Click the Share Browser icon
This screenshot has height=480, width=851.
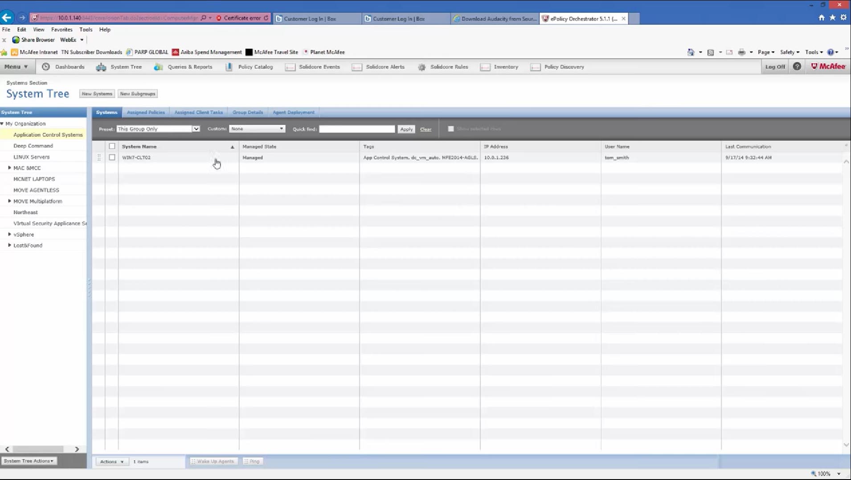pos(16,40)
